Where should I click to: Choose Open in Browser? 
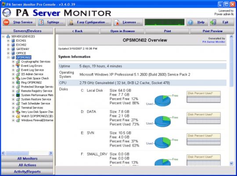pos(122,31)
